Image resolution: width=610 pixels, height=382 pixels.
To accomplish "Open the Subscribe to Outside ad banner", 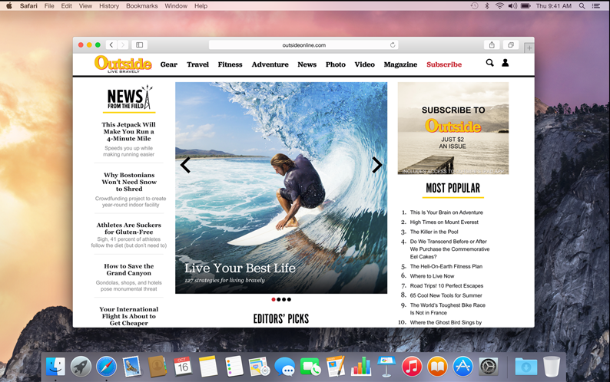I will coord(453,128).
